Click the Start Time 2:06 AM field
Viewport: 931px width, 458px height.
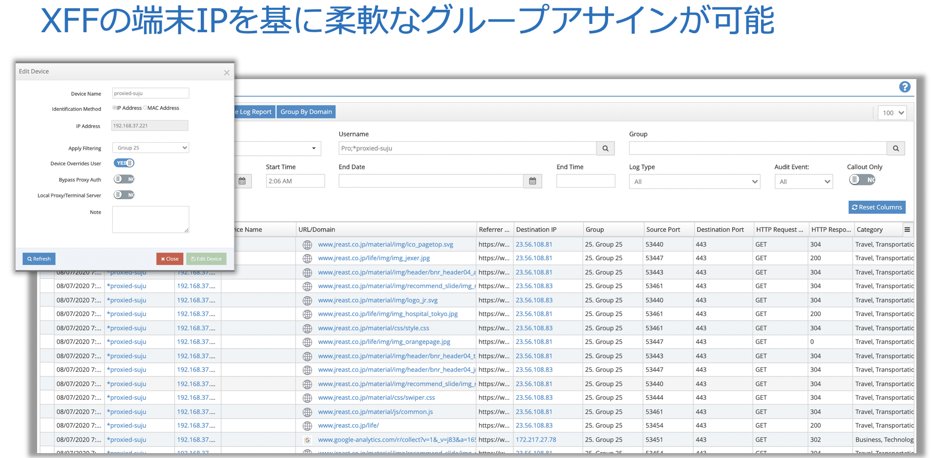click(x=295, y=181)
